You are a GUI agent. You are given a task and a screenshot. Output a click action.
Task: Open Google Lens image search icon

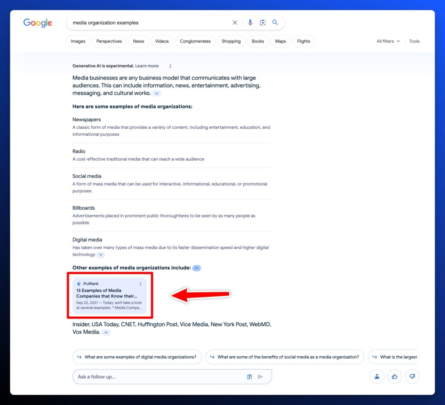click(262, 23)
